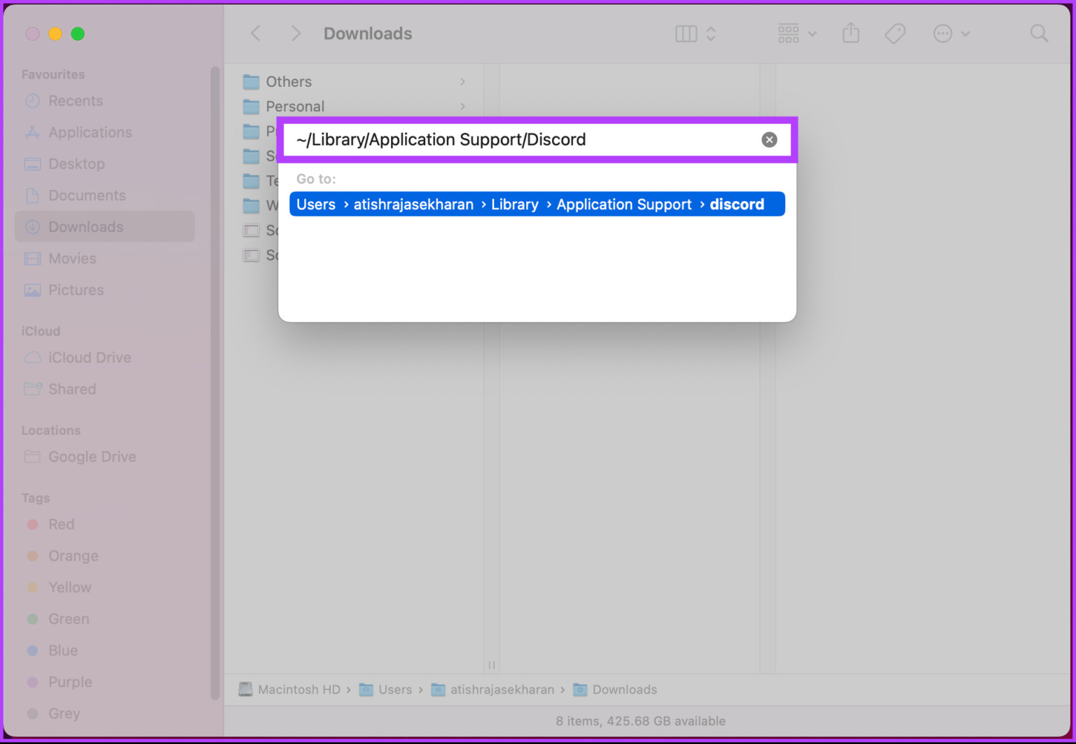
Task: Click the Tags icon in the toolbar
Action: [x=895, y=33]
